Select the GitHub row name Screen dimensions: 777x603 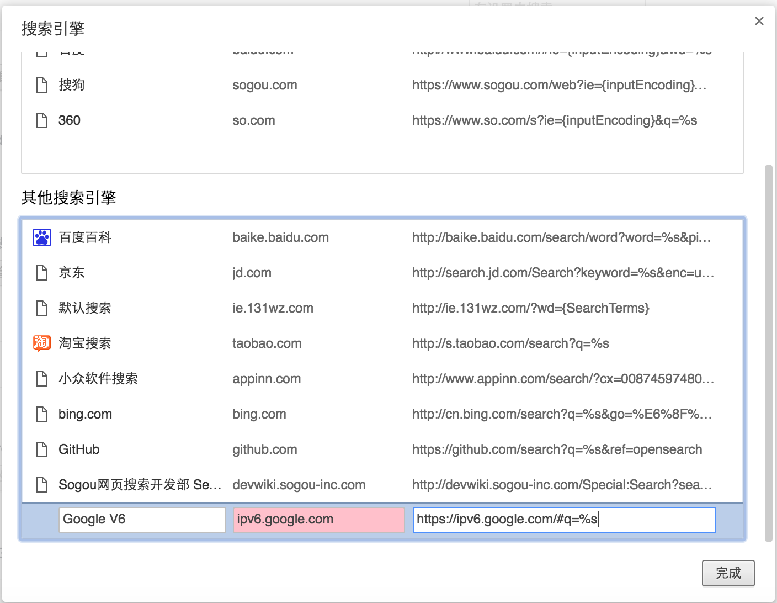(x=79, y=449)
